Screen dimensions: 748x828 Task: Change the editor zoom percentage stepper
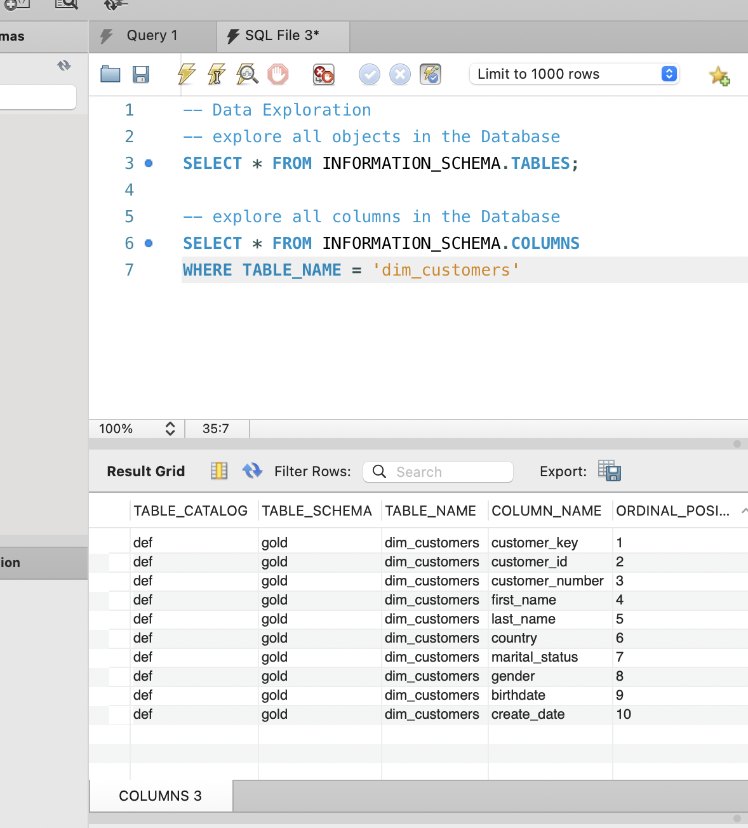click(170, 429)
